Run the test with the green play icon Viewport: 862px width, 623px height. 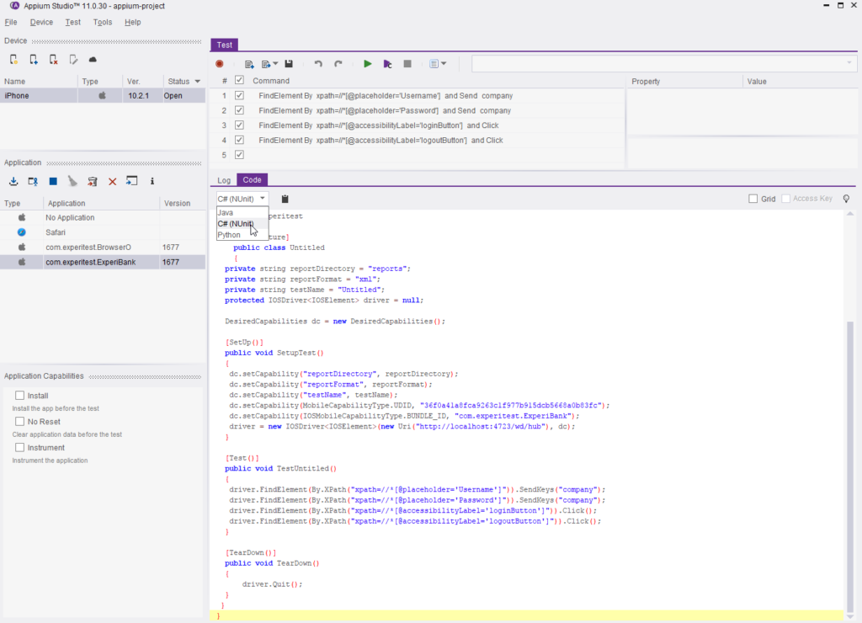368,63
